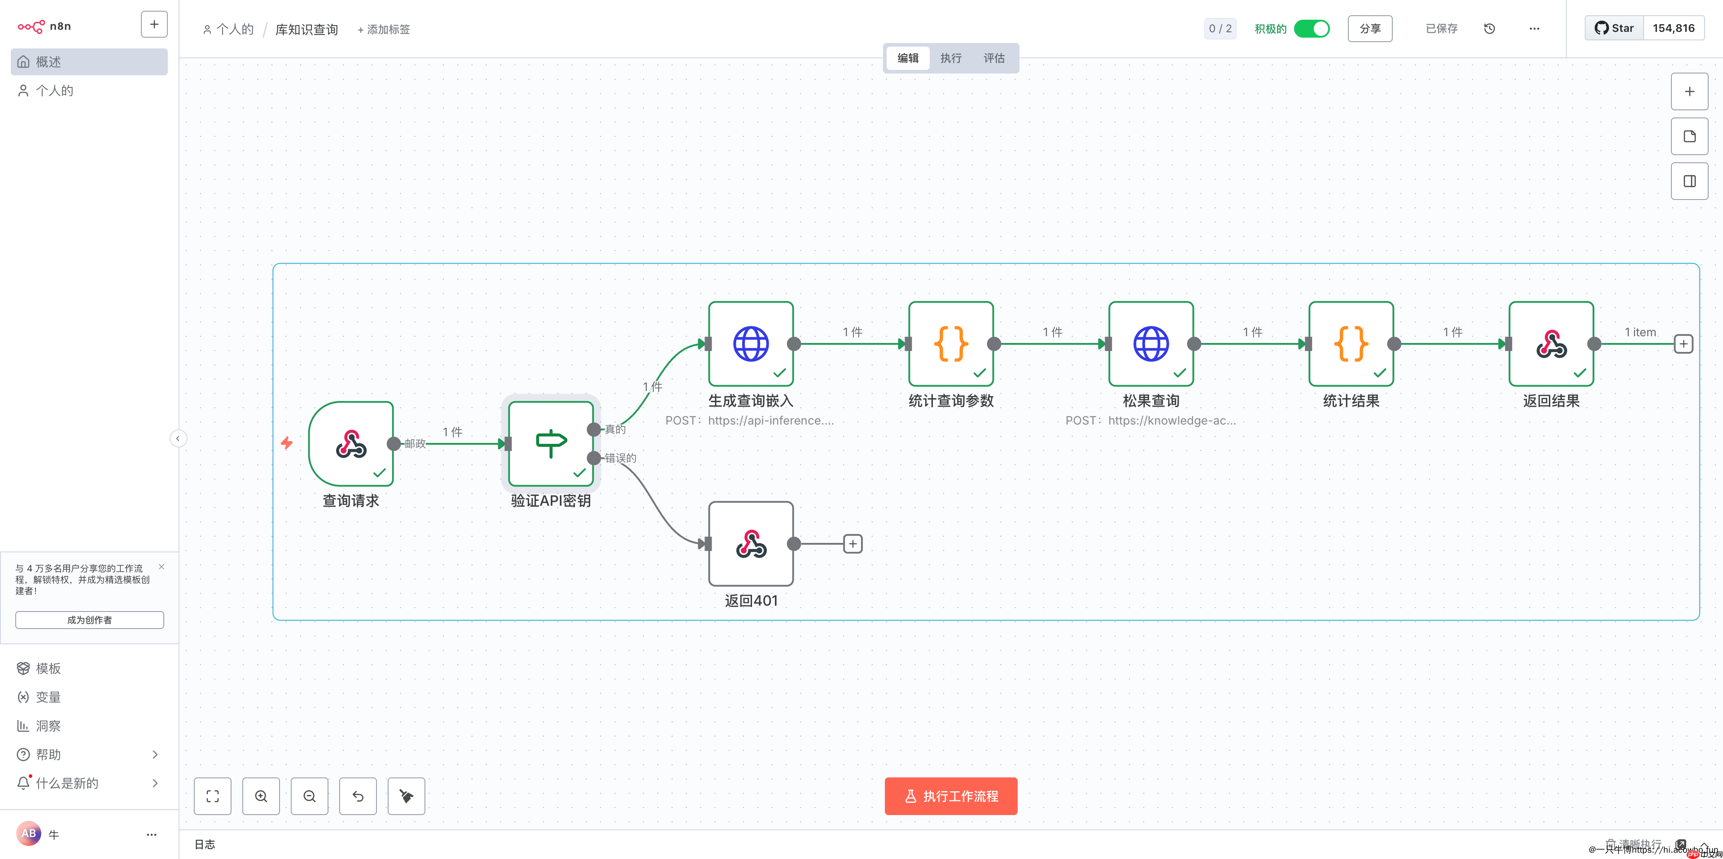Viewport: 1723px width, 859px height.
Task: Click the 执行工作流程 button
Action: (x=950, y=795)
